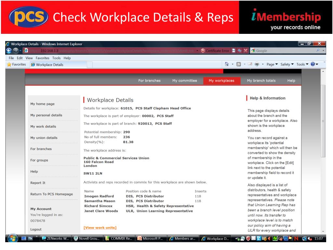Open 'My work details' sidebar link

point(43,126)
